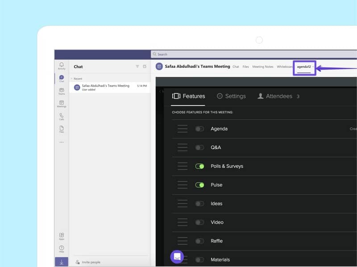Click the new chat compose icon

pos(145,67)
